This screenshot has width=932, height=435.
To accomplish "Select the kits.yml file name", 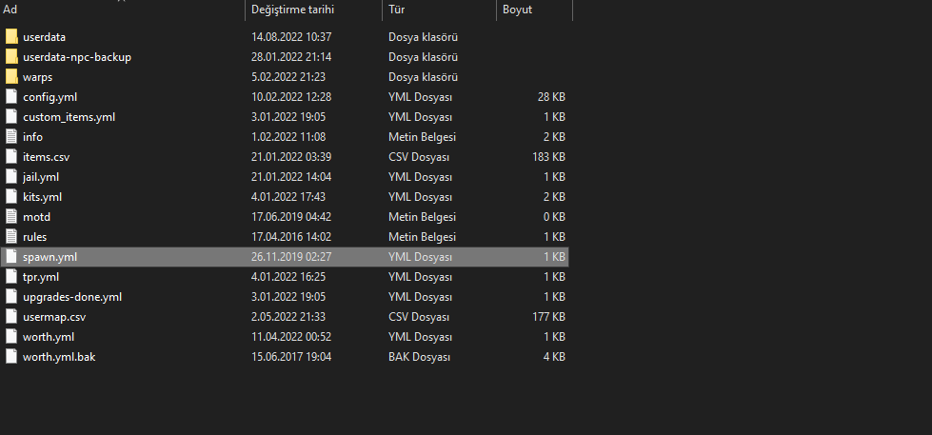I will (42, 197).
